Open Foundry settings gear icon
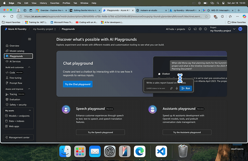Screen dimensions: 248x161 (200, 29)
